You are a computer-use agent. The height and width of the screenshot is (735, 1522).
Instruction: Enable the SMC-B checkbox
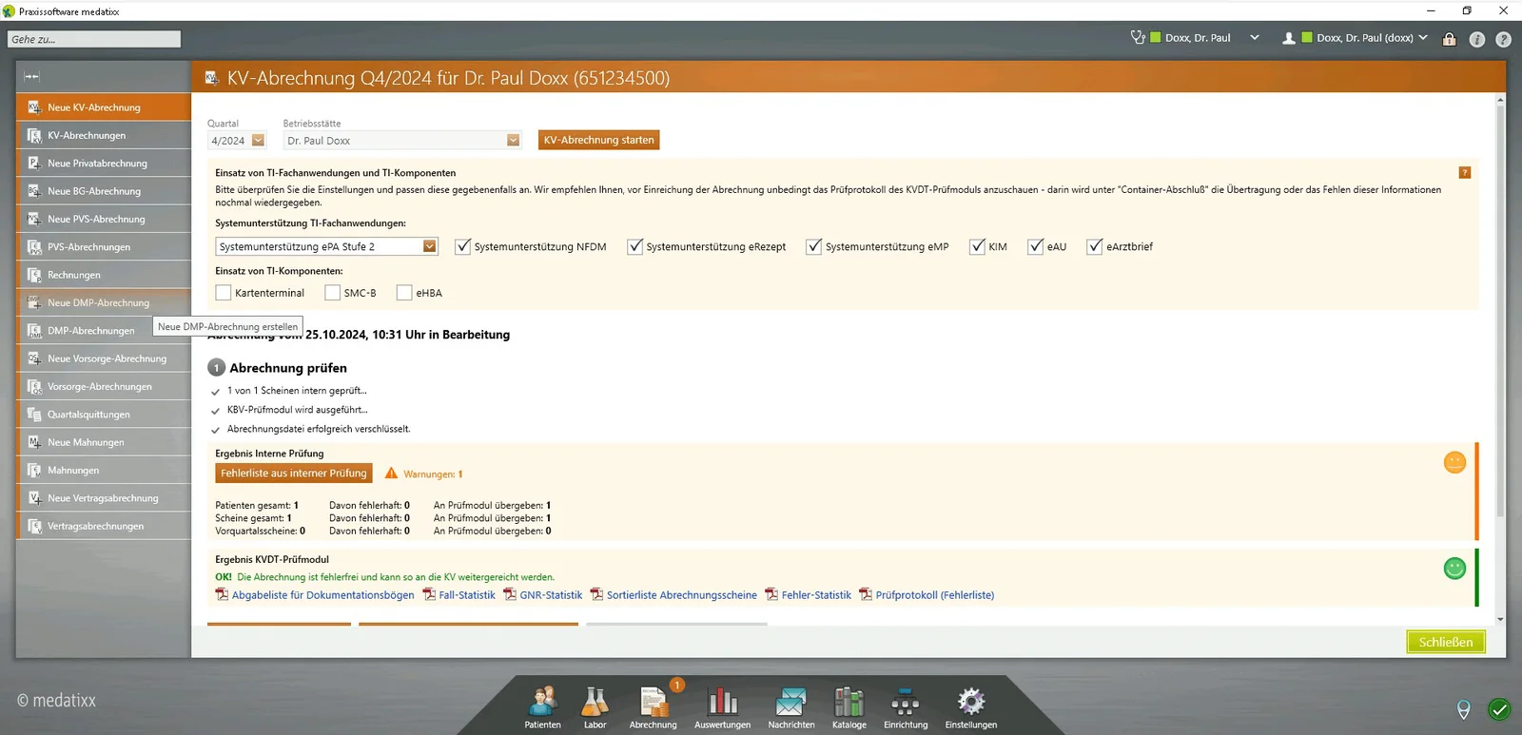pyautogui.click(x=332, y=293)
